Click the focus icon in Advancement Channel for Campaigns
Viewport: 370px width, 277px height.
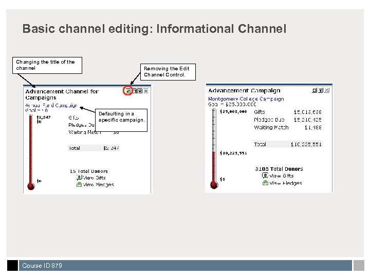click(135, 91)
